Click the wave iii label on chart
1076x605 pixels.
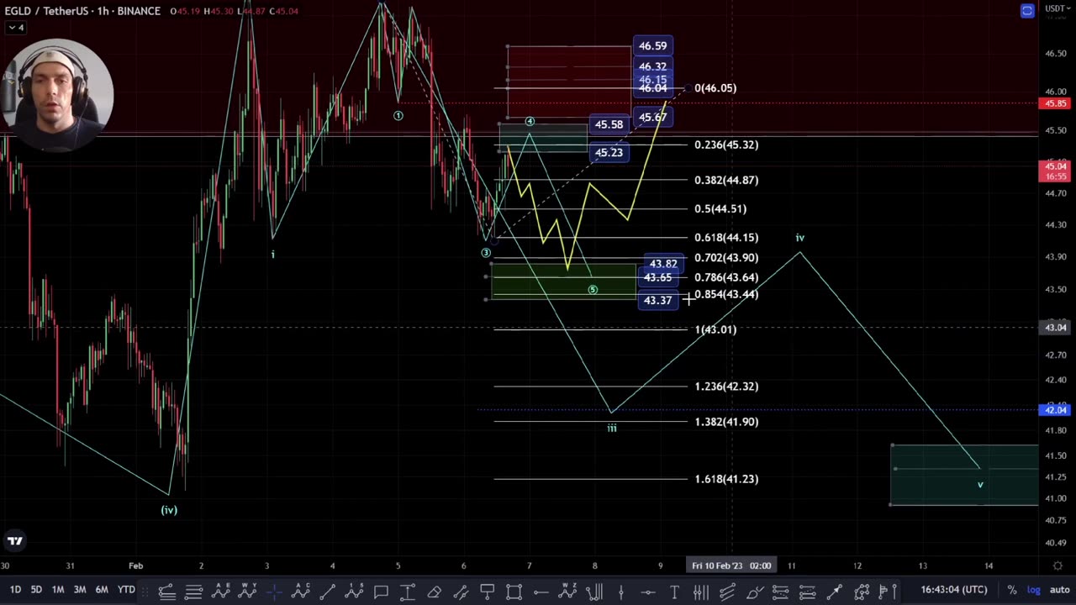click(x=612, y=429)
